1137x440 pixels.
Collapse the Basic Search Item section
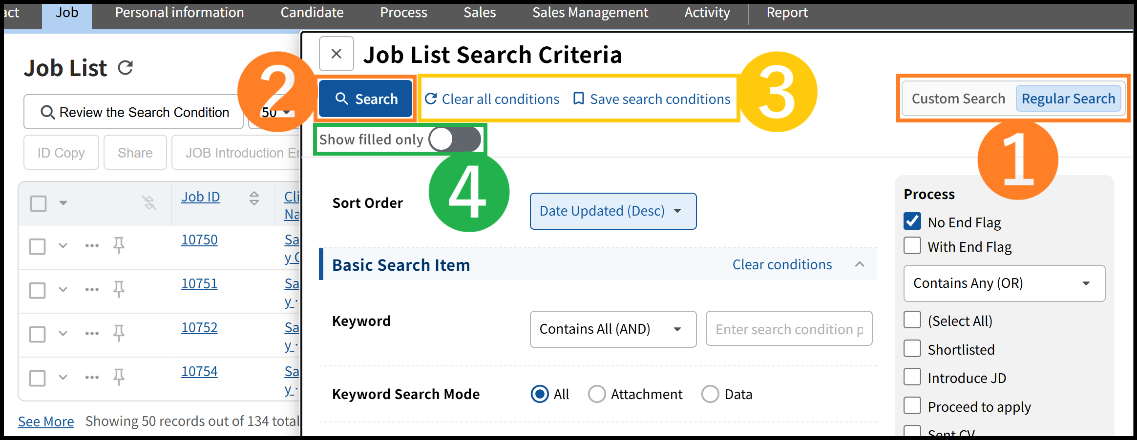860,264
